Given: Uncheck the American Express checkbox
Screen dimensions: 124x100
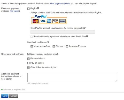Looking at the screenshot, I should coord(67,46).
